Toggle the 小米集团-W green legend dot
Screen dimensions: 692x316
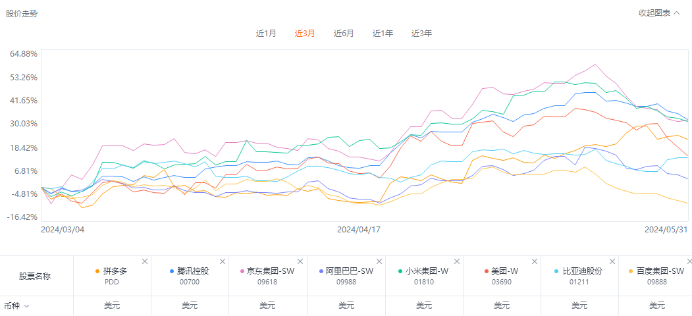point(400,271)
